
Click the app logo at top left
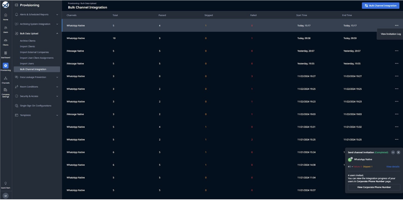6,5
